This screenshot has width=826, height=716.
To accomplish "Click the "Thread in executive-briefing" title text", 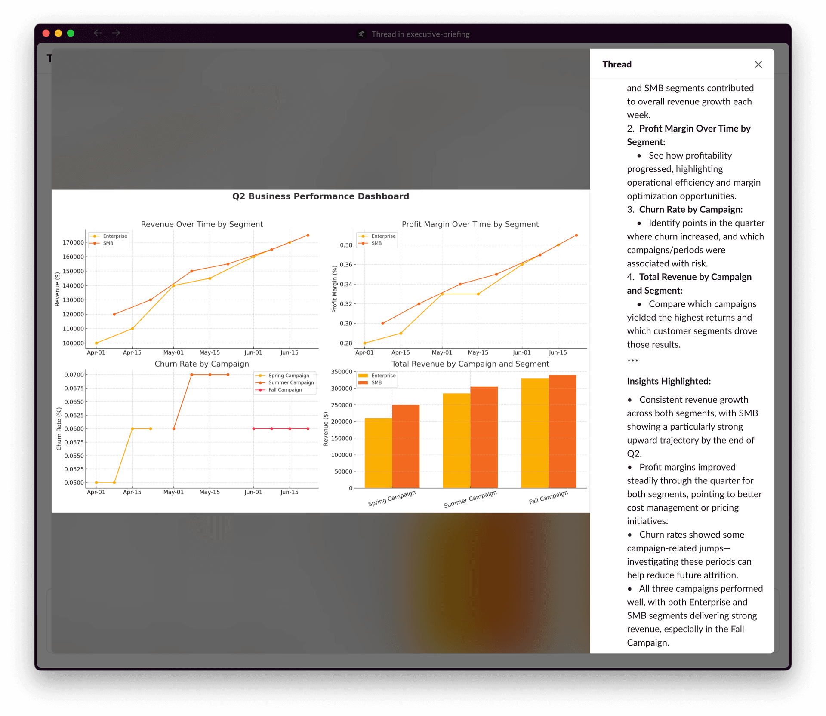I will 420,34.
